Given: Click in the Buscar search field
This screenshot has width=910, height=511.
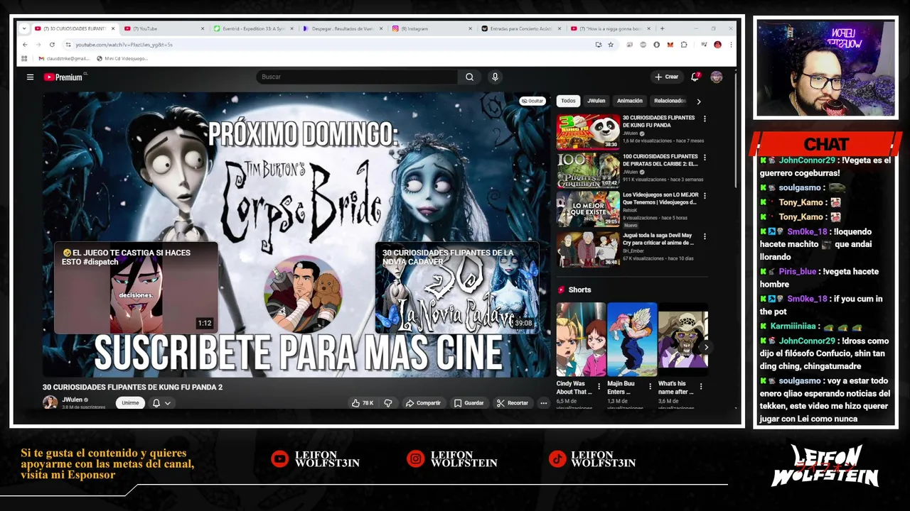Looking at the screenshot, I should point(355,77).
